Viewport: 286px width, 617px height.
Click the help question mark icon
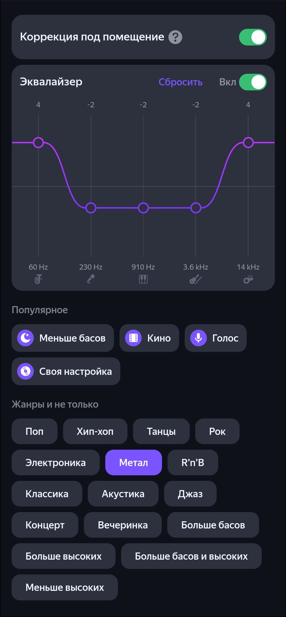pyautogui.click(x=175, y=37)
